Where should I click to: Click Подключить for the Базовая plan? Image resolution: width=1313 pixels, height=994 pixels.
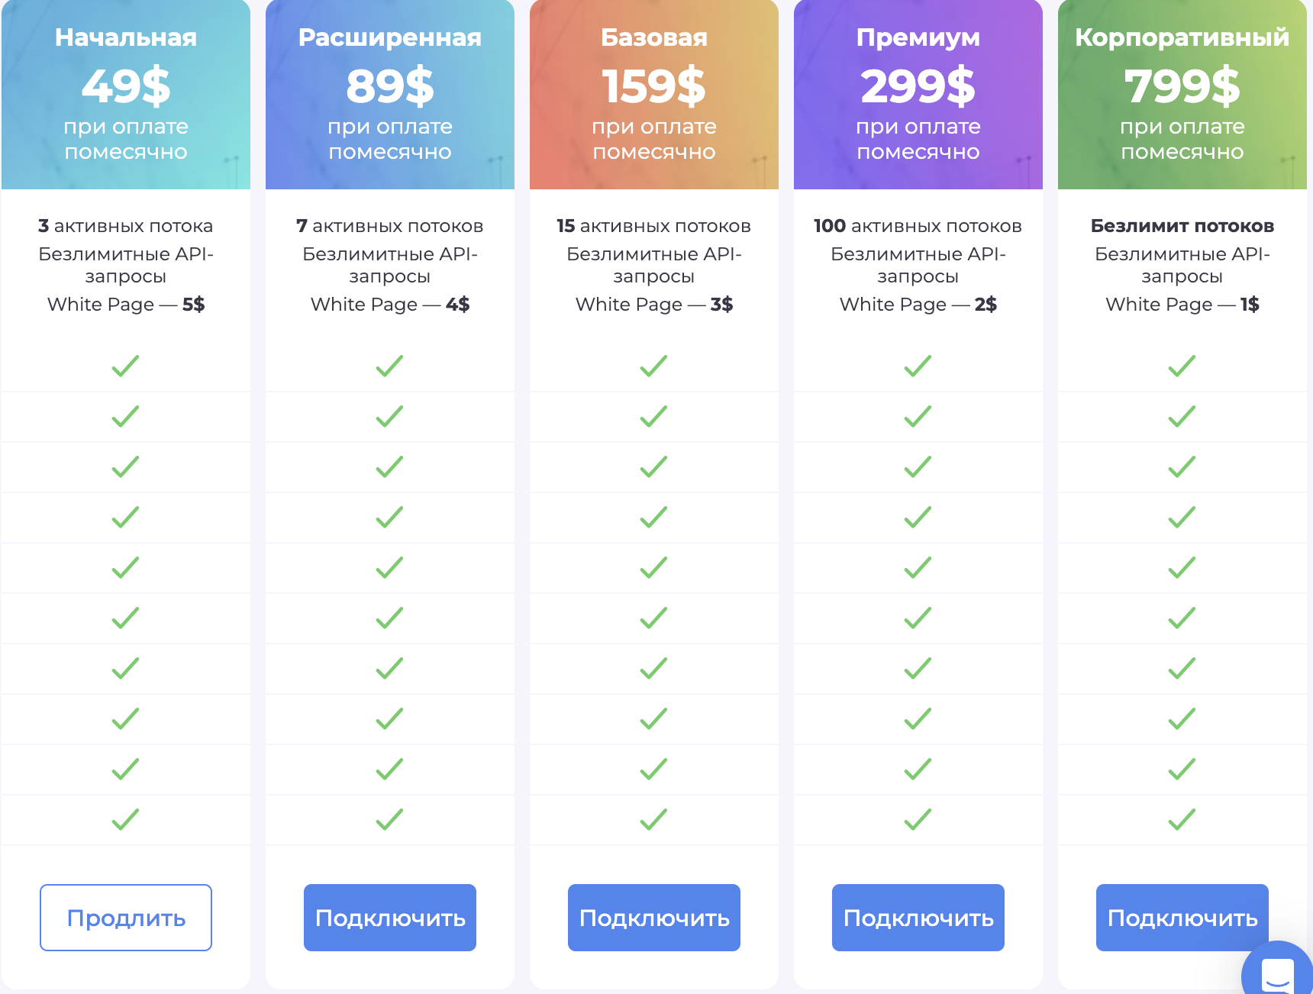(654, 918)
